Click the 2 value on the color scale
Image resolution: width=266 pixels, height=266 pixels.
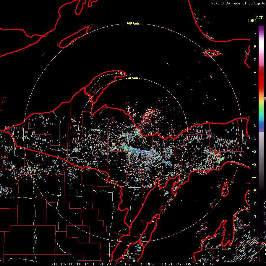point(255,99)
